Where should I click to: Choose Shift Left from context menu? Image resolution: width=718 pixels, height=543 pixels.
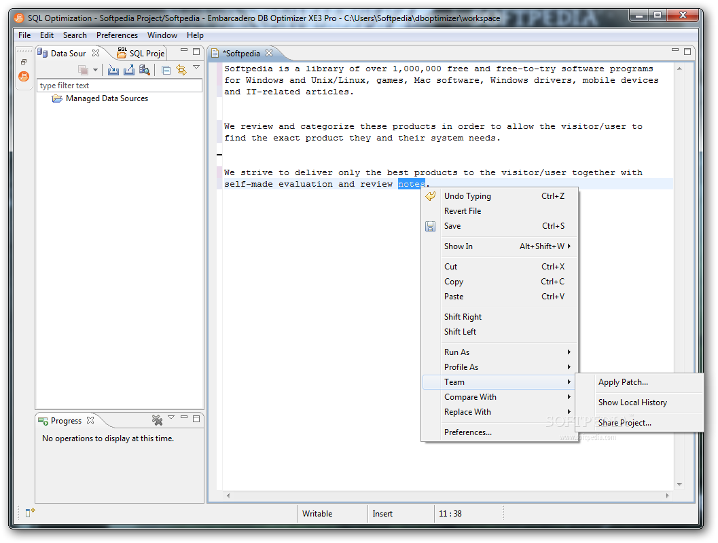pyautogui.click(x=500, y=332)
